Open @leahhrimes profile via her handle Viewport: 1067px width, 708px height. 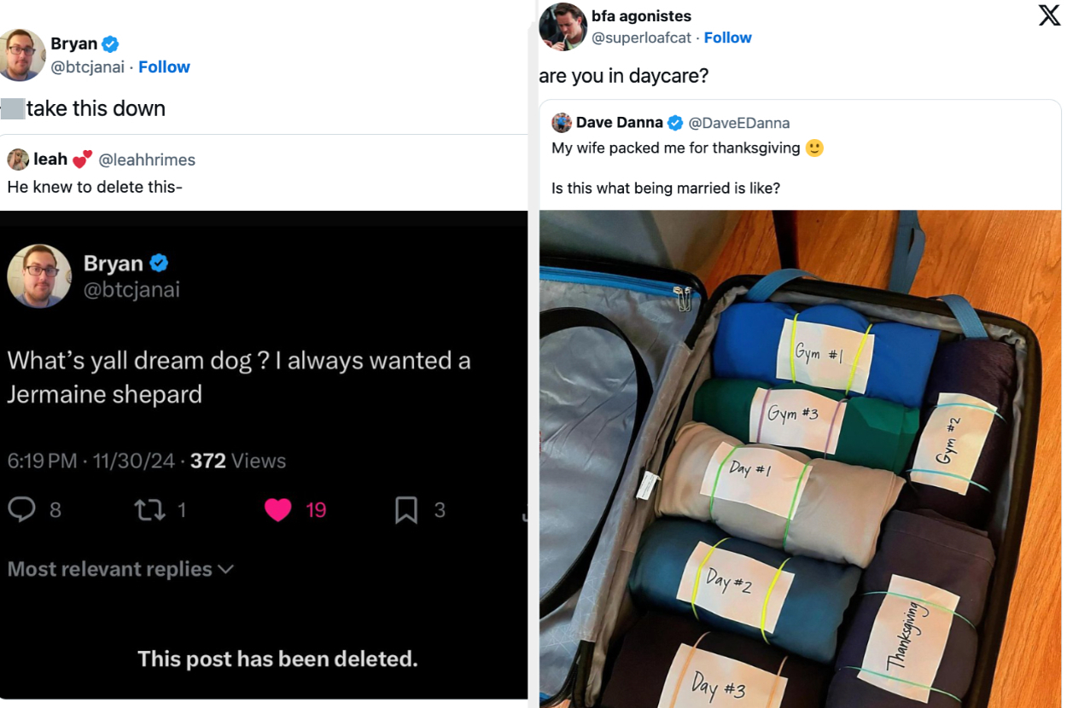pyautogui.click(x=148, y=160)
